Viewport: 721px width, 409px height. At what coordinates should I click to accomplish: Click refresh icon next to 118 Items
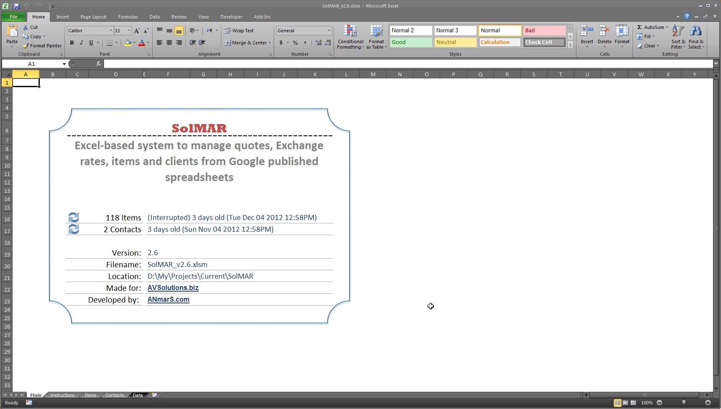74,217
